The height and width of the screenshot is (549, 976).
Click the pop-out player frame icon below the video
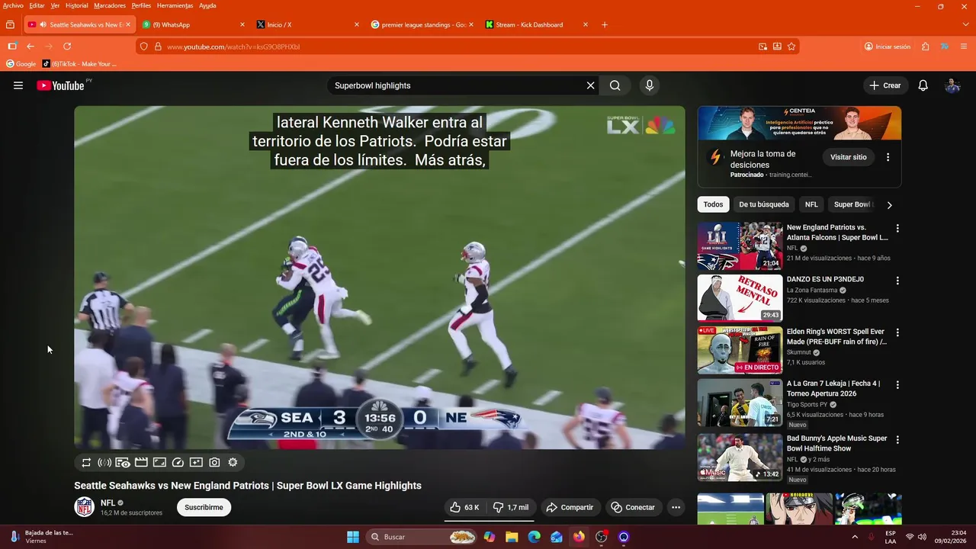[159, 462]
